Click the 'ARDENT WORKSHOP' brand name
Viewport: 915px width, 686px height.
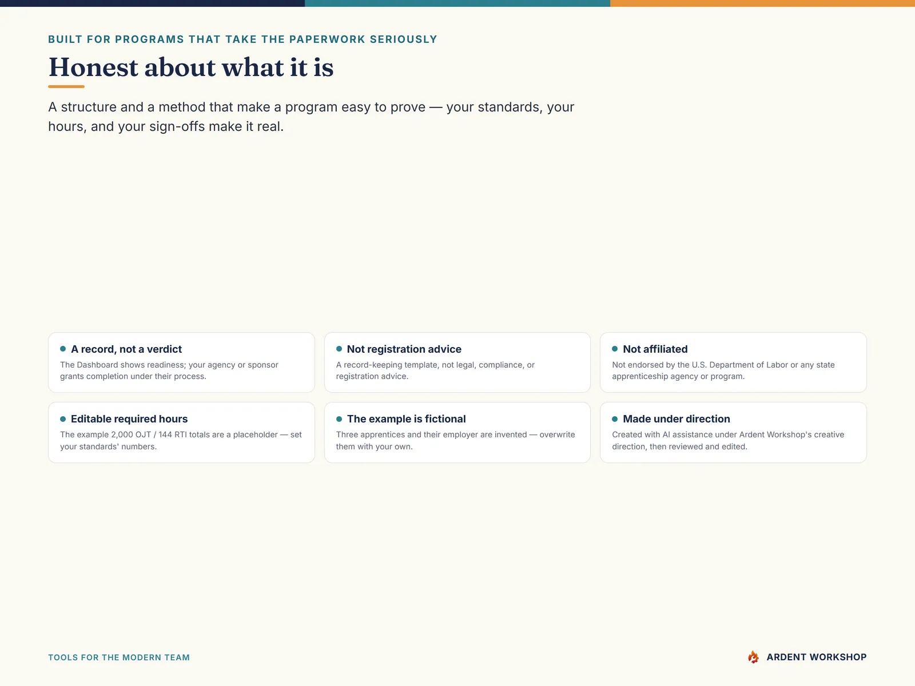click(817, 657)
